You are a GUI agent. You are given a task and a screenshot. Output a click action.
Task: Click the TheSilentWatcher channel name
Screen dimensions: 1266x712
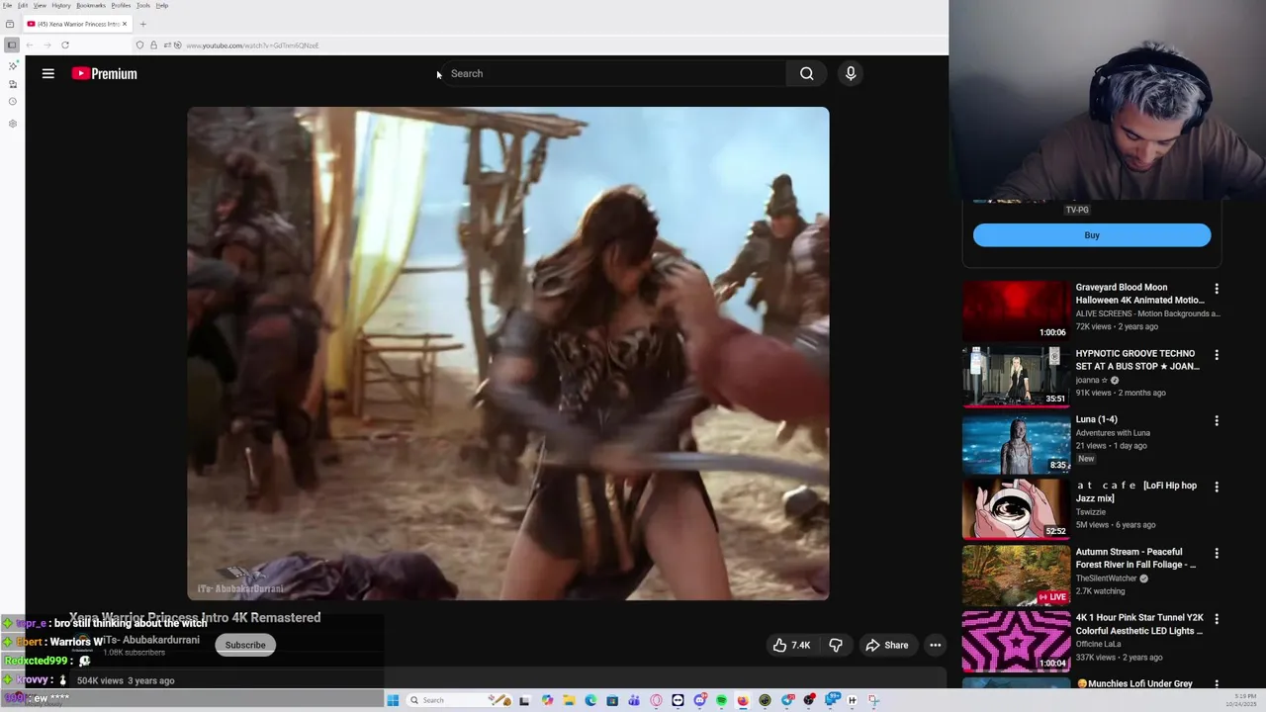(x=1107, y=578)
